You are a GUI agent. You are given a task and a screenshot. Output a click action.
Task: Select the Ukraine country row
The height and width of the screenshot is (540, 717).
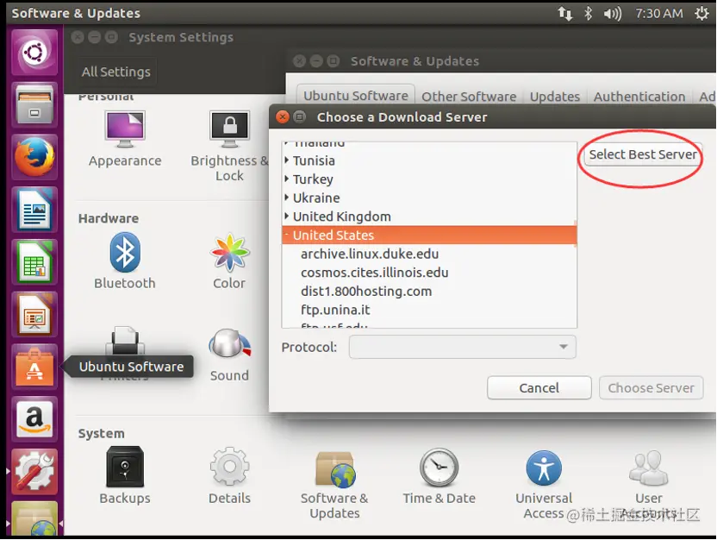point(429,198)
